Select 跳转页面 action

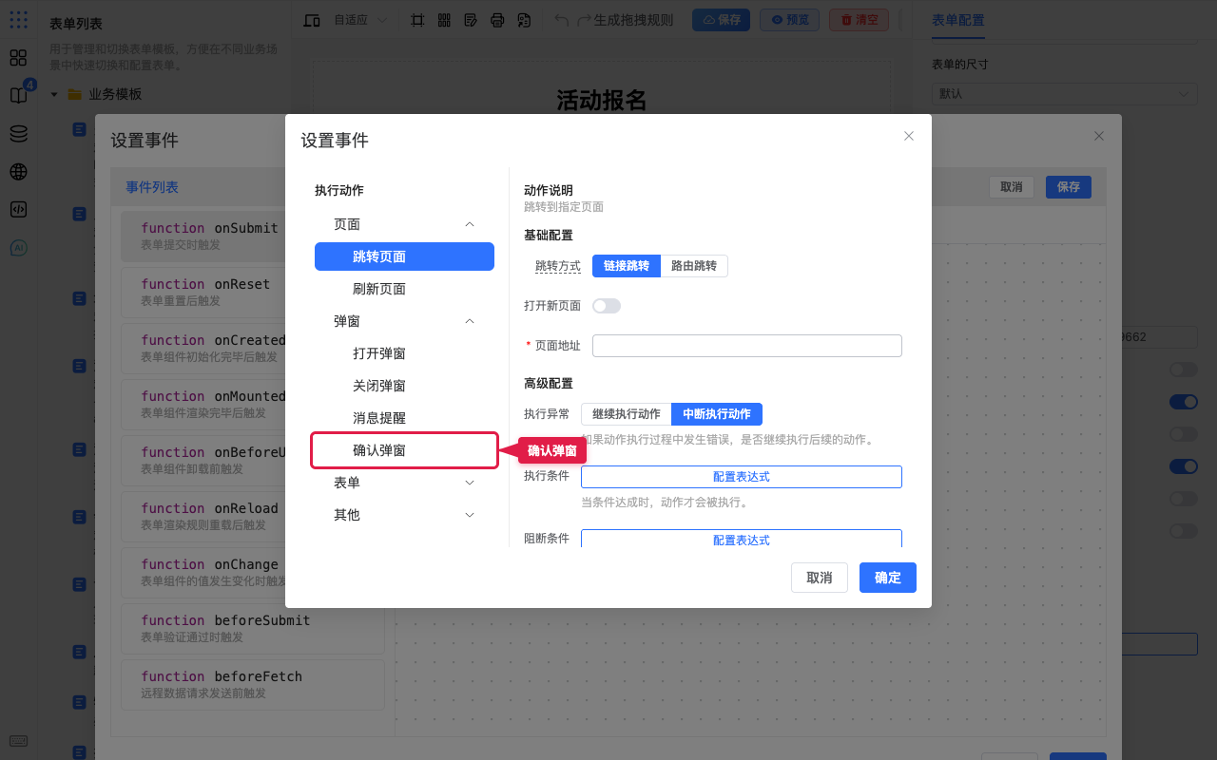(x=404, y=256)
